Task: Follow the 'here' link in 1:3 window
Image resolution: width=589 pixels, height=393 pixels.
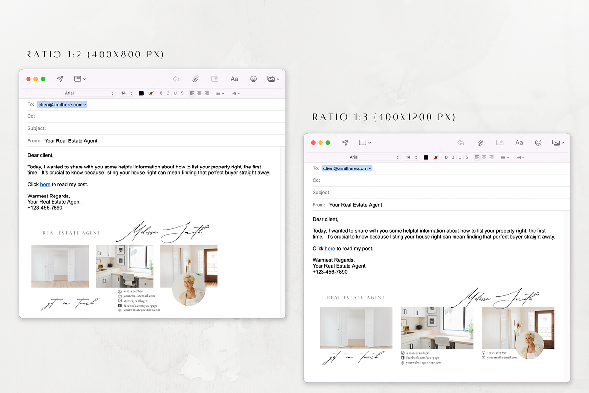Action: click(x=330, y=249)
